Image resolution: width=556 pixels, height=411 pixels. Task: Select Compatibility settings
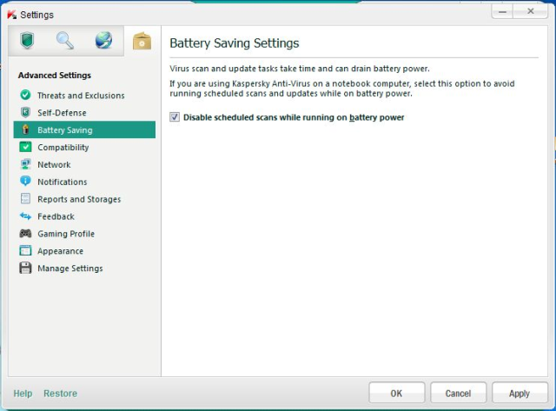pyautogui.click(x=84, y=147)
